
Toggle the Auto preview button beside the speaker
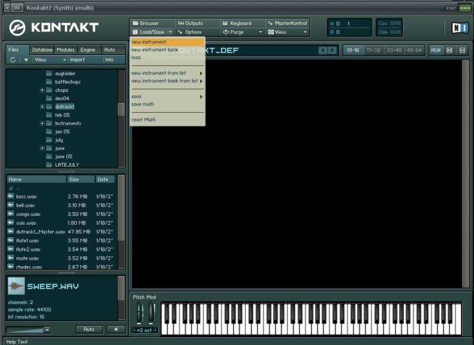tap(89, 329)
